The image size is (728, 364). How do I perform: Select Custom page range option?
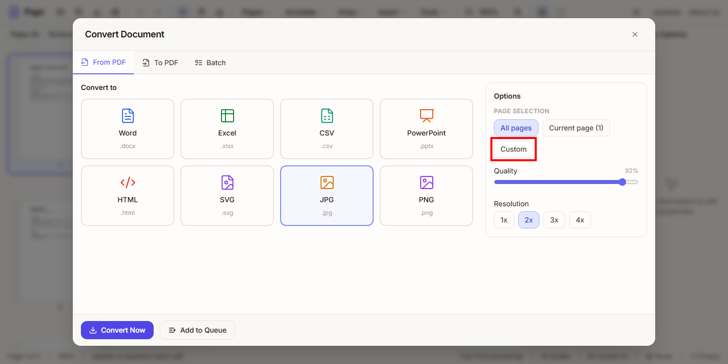(x=514, y=149)
